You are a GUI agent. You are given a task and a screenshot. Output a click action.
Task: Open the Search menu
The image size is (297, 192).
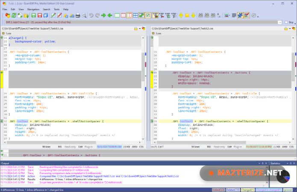click(47, 9)
